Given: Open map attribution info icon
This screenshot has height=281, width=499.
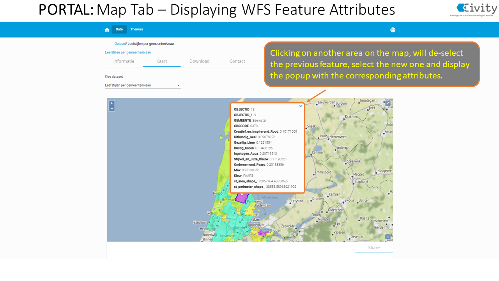Looking at the screenshot, I should [388, 237].
